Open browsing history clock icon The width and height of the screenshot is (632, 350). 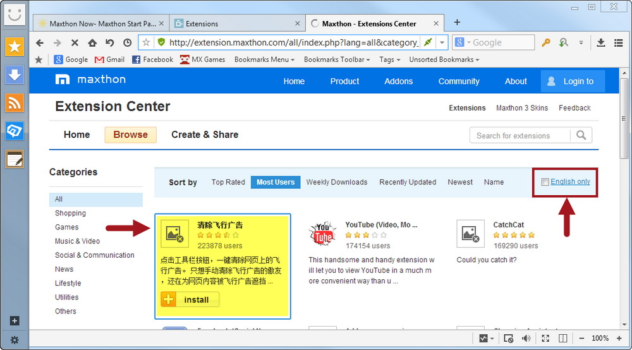click(x=128, y=43)
